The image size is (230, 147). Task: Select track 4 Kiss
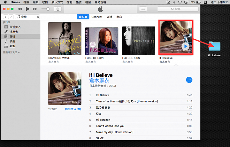141,114
